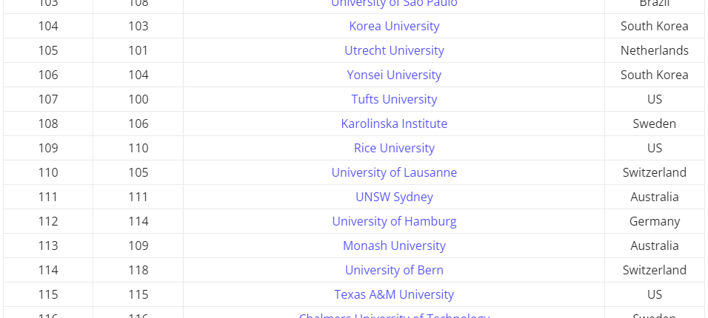The width and height of the screenshot is (708, 318).
Task: Open the University of São Paulo link
Action: [x=394, y=4]
